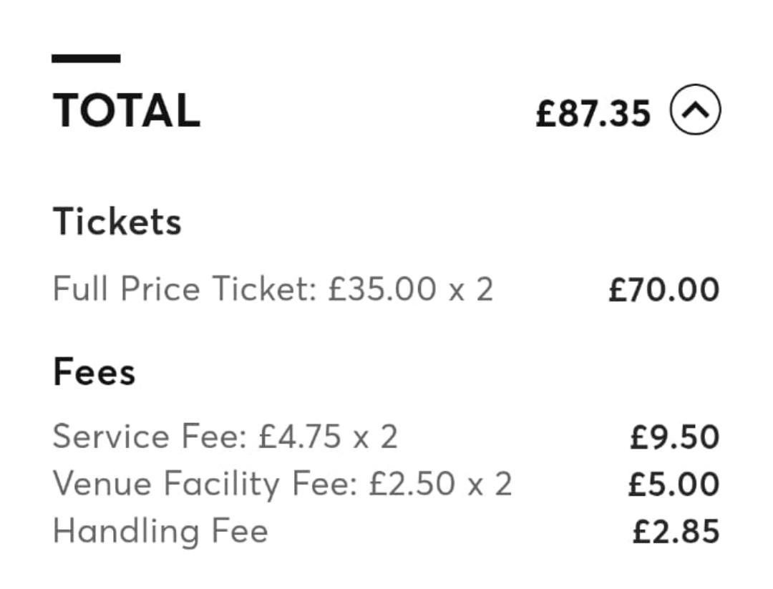Image resolution: width=773 pixels, height=589 pixels.
Task: Collapse the total breakdown with chevron icon
Action: [x=694, y=111]
